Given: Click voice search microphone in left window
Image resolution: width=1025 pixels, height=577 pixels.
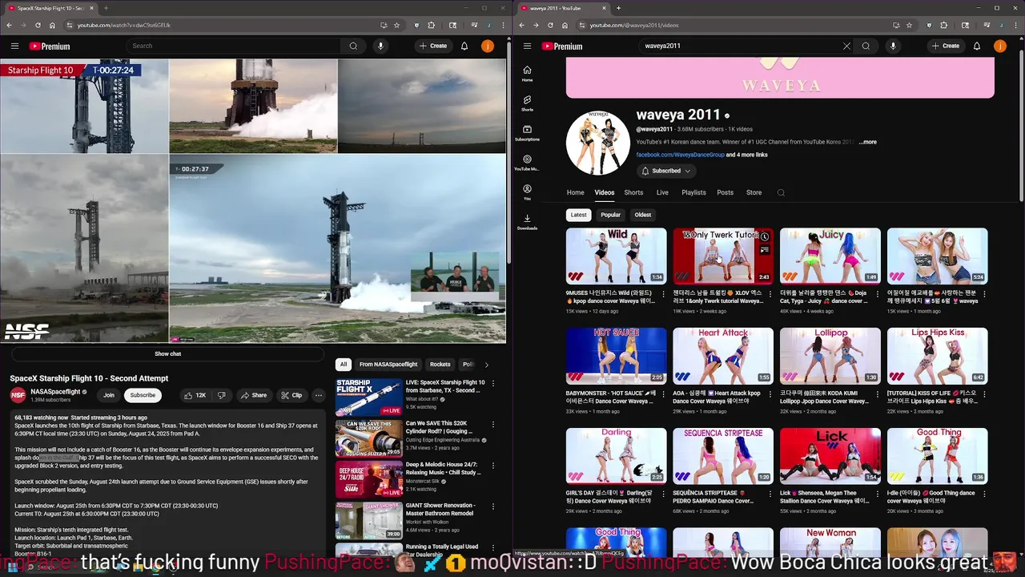Looking at the screenshot, I should 380,46.
